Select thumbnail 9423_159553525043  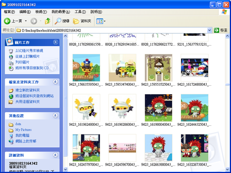(x=159, y=68)
